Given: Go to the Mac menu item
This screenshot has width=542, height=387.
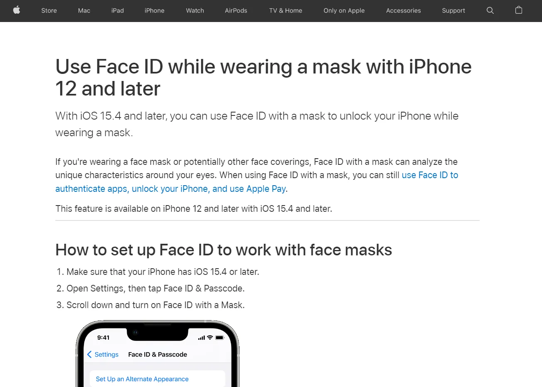Looking at the screenshot, I should pos(84,10).
